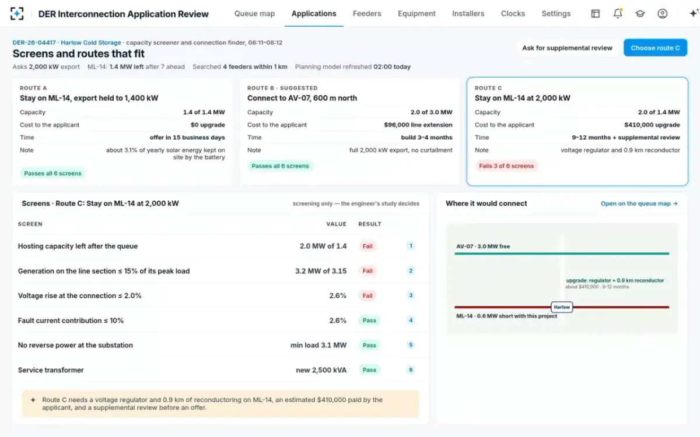The image size is (700, 437).
Task: Open the Installers tab
Action: tap(468, 13)
